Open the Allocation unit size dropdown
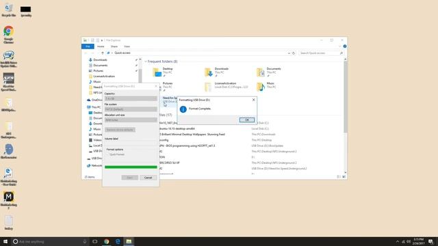 [x=131, y=120]
